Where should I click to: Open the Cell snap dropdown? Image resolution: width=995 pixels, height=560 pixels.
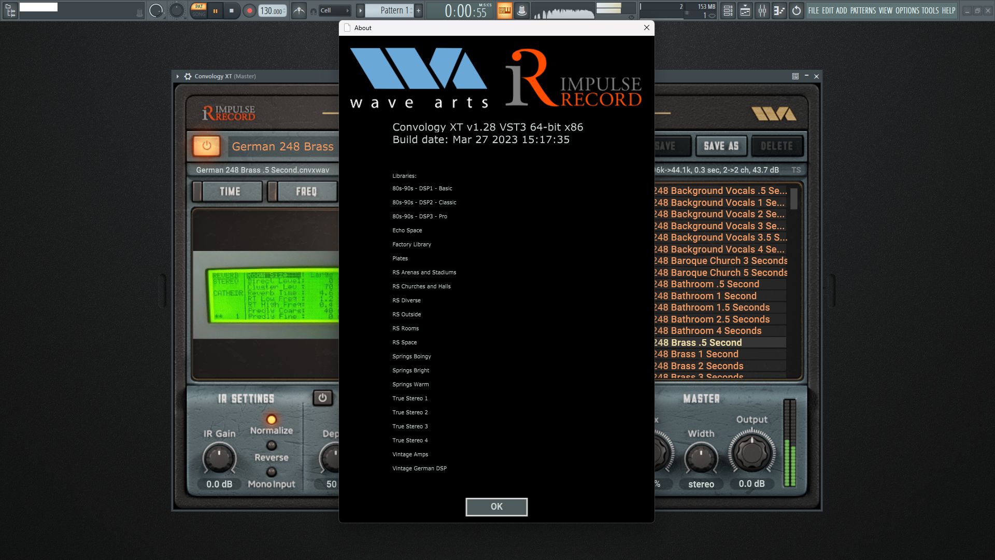point(335,10)
